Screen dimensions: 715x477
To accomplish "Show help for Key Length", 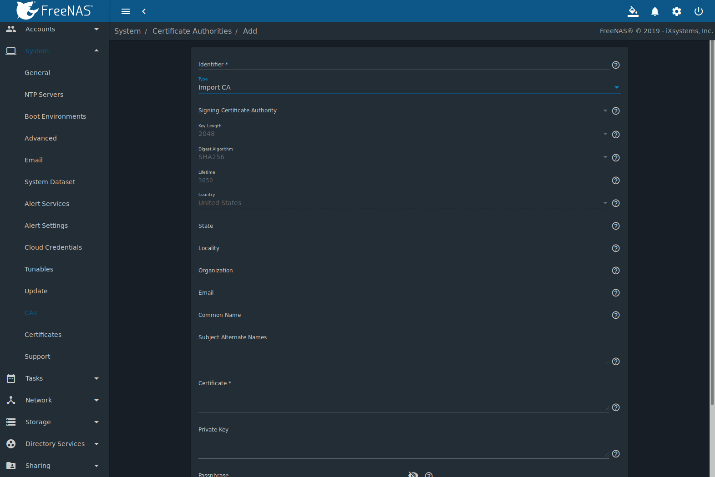I will click(x=616, y=135).
